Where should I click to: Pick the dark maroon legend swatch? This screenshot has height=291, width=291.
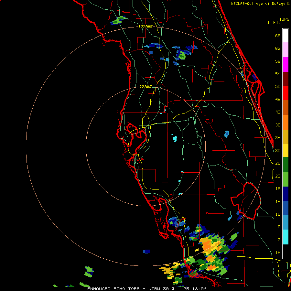pyautogui.click(x=286, y=79)
